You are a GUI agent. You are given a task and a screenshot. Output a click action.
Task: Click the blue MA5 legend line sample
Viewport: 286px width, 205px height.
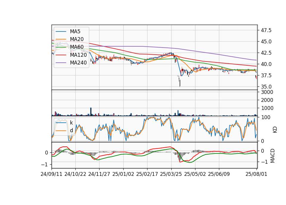click(x=61, y=31)
